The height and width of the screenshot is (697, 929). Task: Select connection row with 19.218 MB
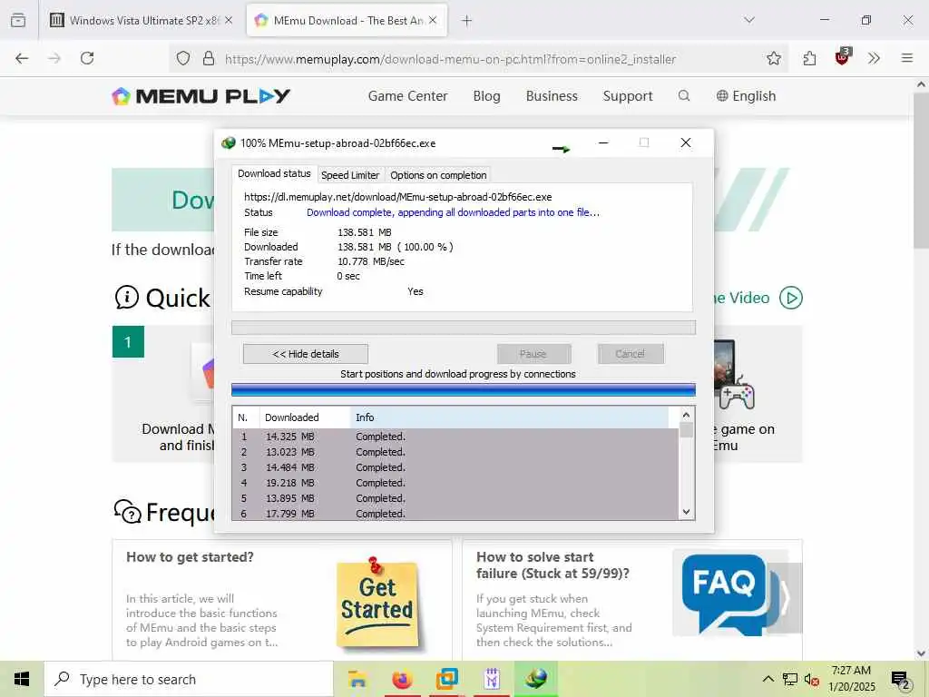pyautogui.click(x=455, y=483)
